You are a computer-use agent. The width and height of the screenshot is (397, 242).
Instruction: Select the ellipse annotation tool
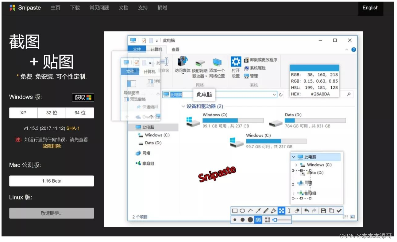pos(242,211)
